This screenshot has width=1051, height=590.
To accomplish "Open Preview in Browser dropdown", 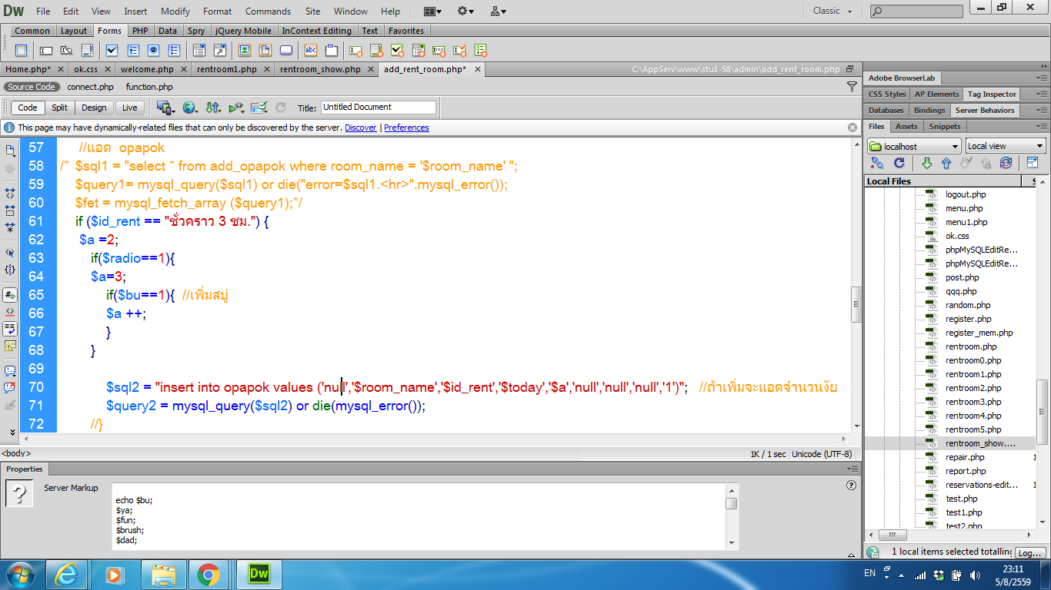I will 189,108.
